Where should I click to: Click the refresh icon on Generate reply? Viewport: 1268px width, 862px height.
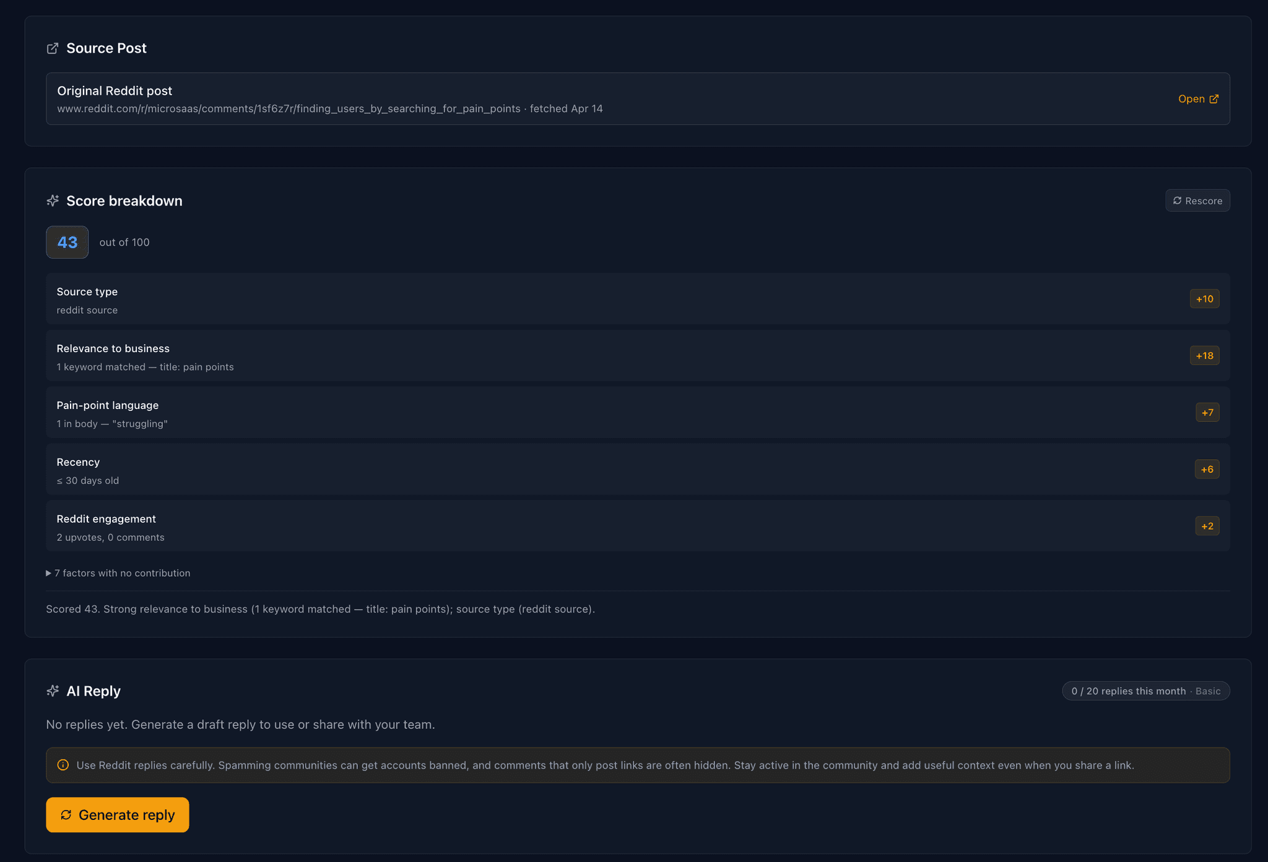(66, 815)
